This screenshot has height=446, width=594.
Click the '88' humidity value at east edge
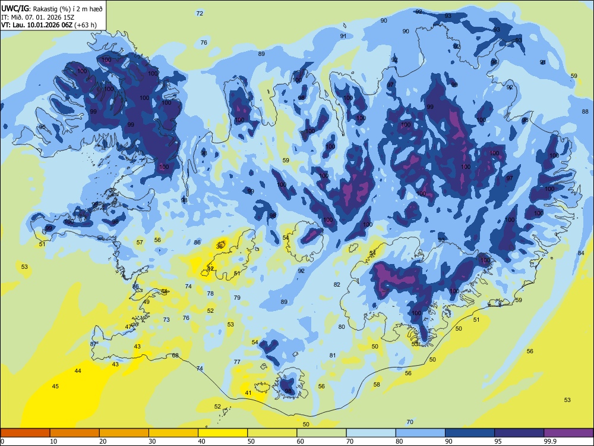click(585, 112)
